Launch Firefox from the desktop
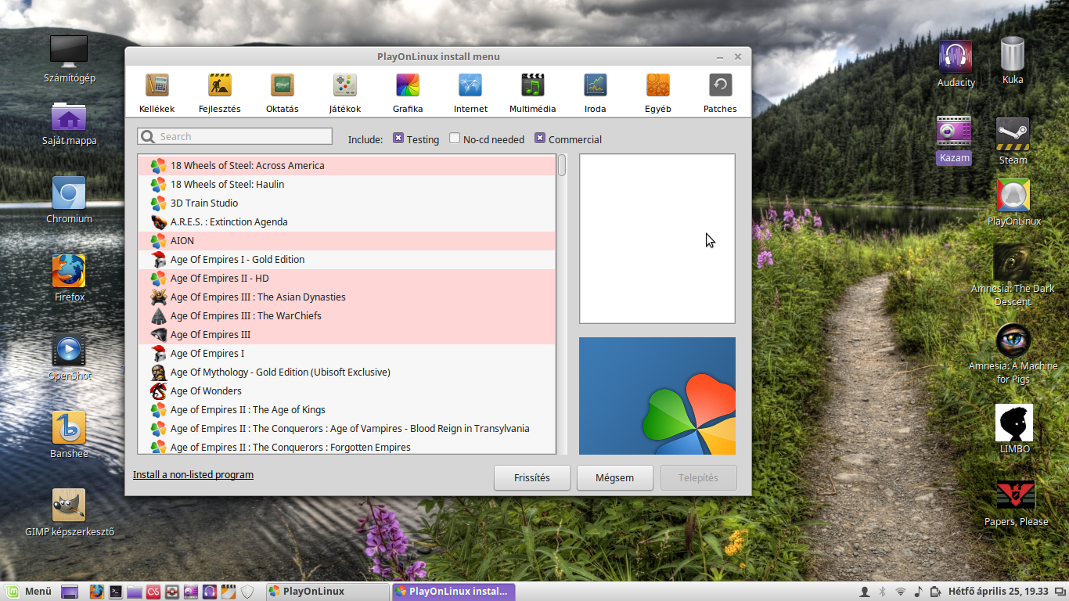This screenshot has width=1069, height=601. pyautogui.click(x=69, y=278)
